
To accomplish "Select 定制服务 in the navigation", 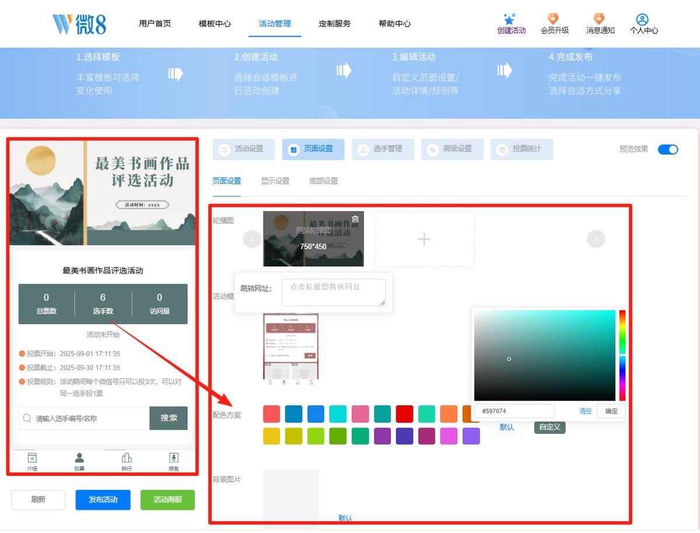I will pos(335,24).
